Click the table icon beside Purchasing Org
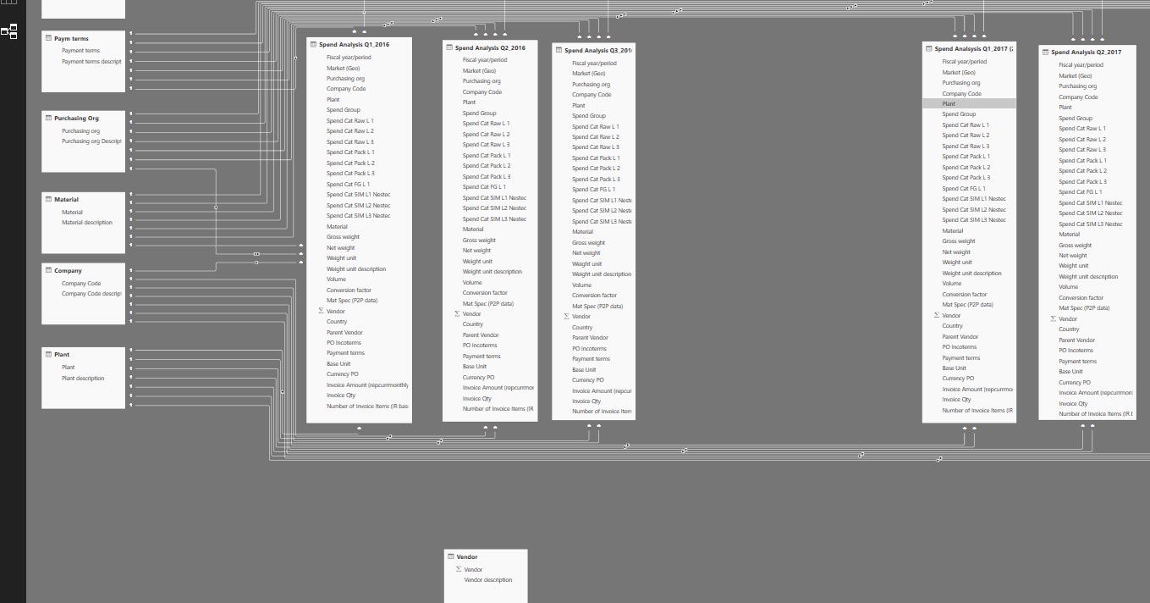1150x603 pixels. [48, 118]
